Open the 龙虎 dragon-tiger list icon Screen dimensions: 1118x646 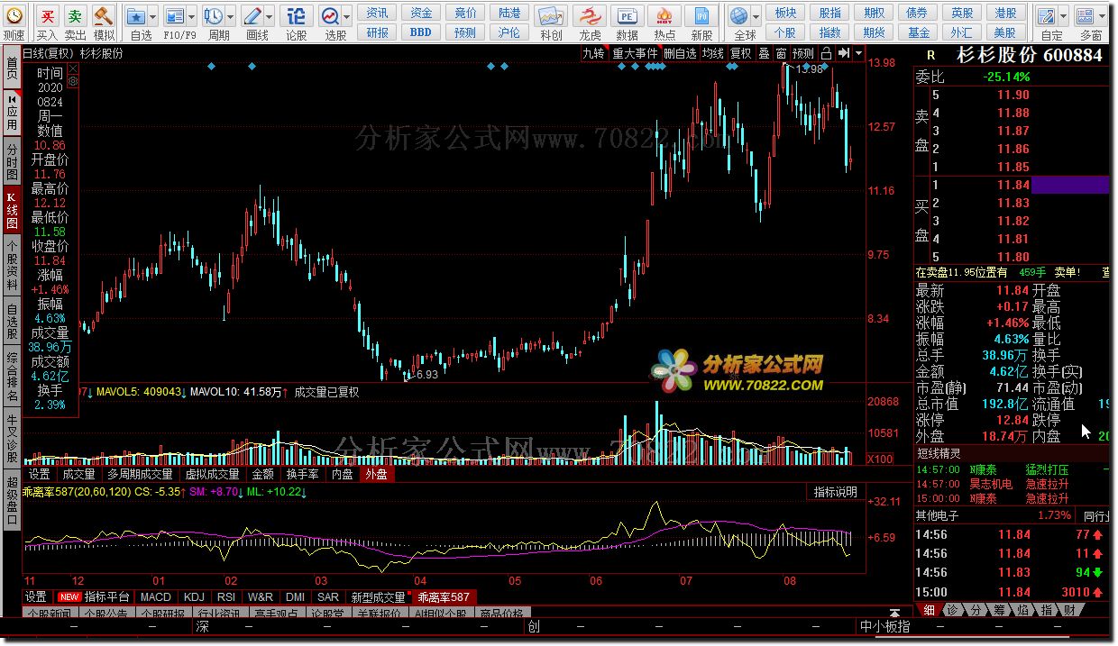tap(590, 16)
